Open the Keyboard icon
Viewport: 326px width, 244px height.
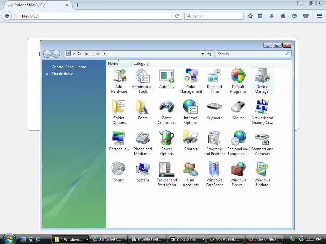click(214, 110)
